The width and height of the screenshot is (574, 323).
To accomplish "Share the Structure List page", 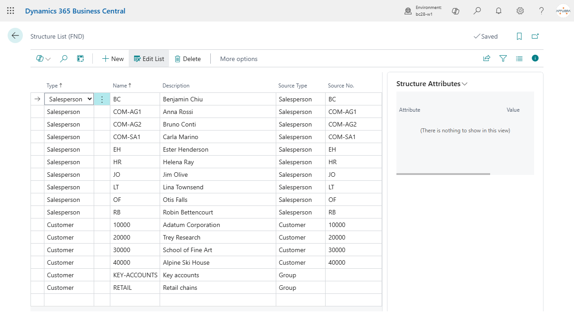I will pos(487,58).
